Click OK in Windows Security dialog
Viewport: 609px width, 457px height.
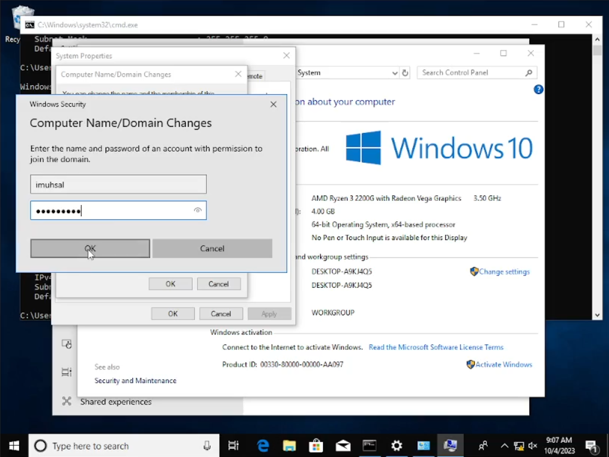[x=90, y=248]
